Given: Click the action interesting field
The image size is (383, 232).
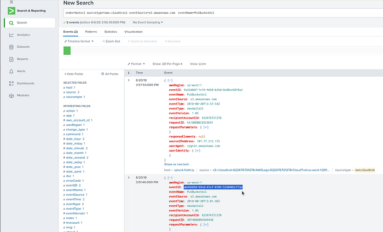Looking at the screenshot, I should pos(71,111).
